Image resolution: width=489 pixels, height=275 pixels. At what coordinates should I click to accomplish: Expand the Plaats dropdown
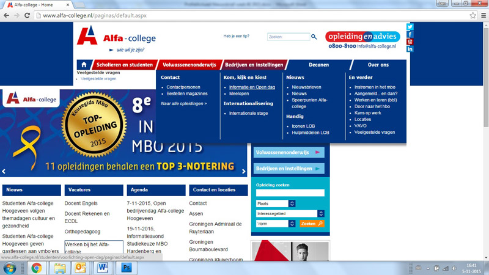[292, 204]
